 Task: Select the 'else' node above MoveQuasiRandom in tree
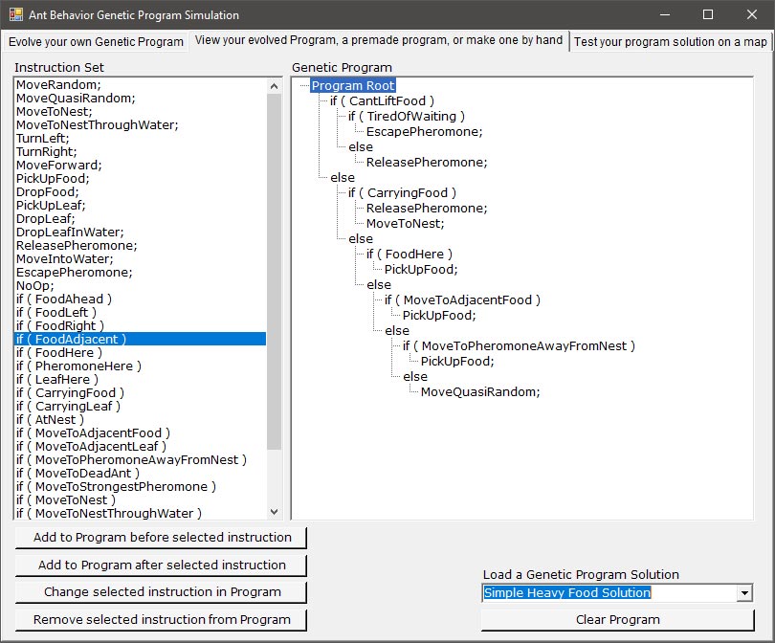[415, 377]
